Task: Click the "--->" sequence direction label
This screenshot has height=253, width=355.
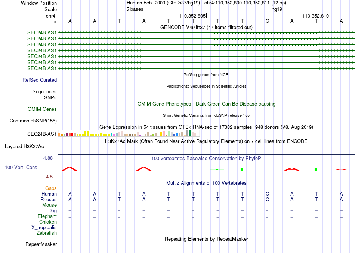Action: (x=53, y=22)
